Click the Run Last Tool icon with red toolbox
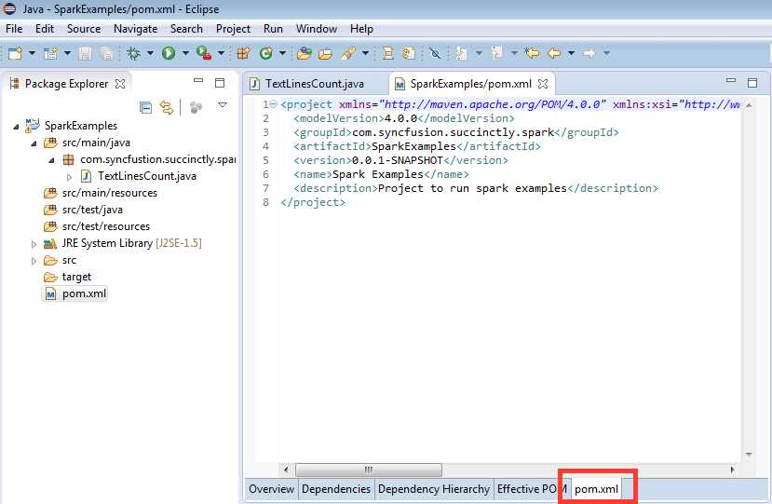This screenshot has height=504, width=772. [203, 53]
